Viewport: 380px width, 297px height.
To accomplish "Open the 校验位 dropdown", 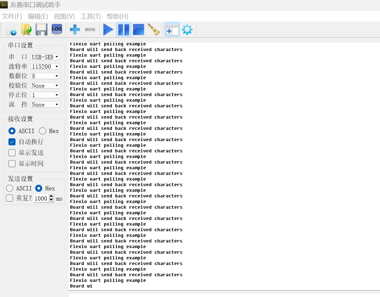I will [x=45, y=86].
